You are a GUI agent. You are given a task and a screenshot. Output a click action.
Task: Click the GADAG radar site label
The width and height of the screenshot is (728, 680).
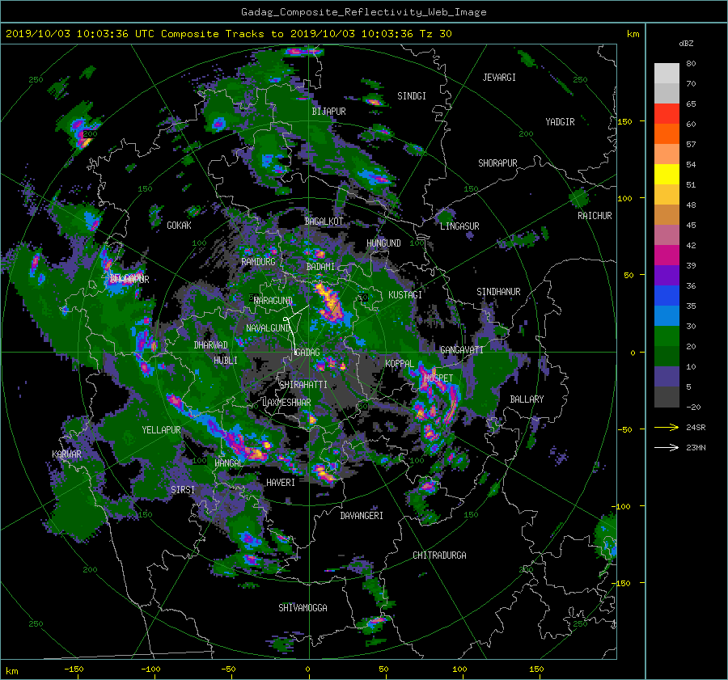click(x=308, y=353)
